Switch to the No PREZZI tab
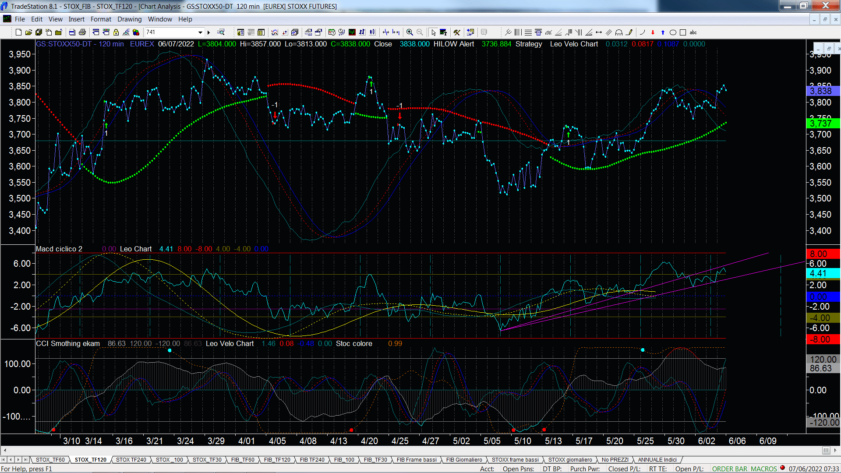841x473 pixels. (615, 460)
